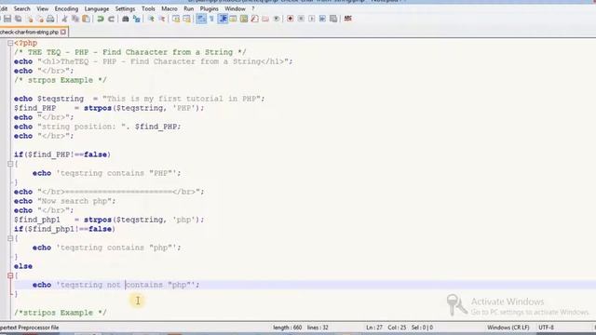The width and height of the screenshot is (596, 335).
Task: Click the line echo "Now search php";
Action: click(64, 201)
